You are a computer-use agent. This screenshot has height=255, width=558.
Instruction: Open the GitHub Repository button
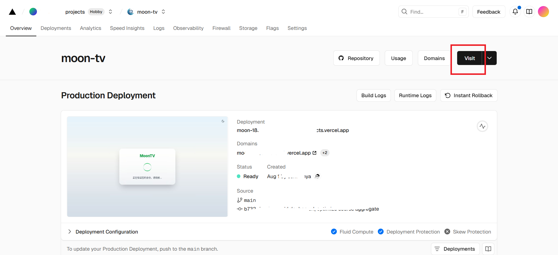[356, 58]
